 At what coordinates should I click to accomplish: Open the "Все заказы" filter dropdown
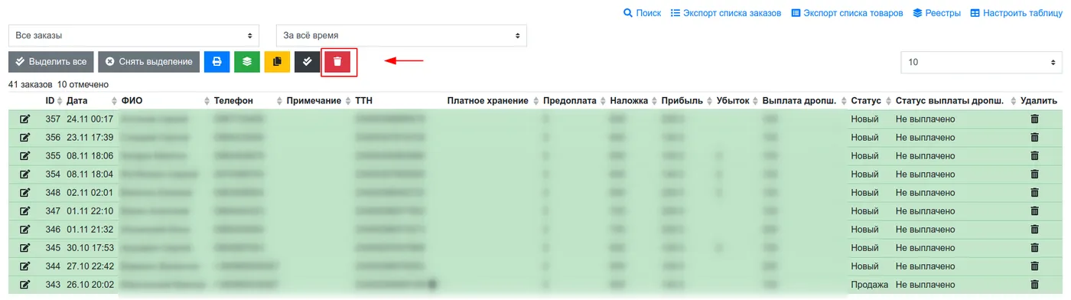[134, 36]
